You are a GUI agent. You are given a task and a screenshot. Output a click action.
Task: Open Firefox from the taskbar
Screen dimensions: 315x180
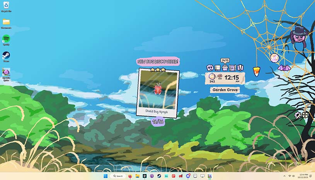130,176
